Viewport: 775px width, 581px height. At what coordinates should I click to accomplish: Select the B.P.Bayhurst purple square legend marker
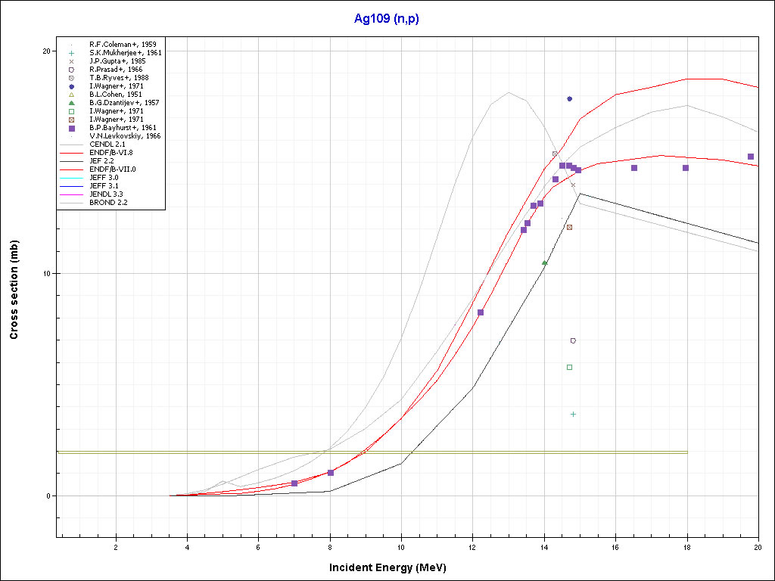[x=71, y=128]
